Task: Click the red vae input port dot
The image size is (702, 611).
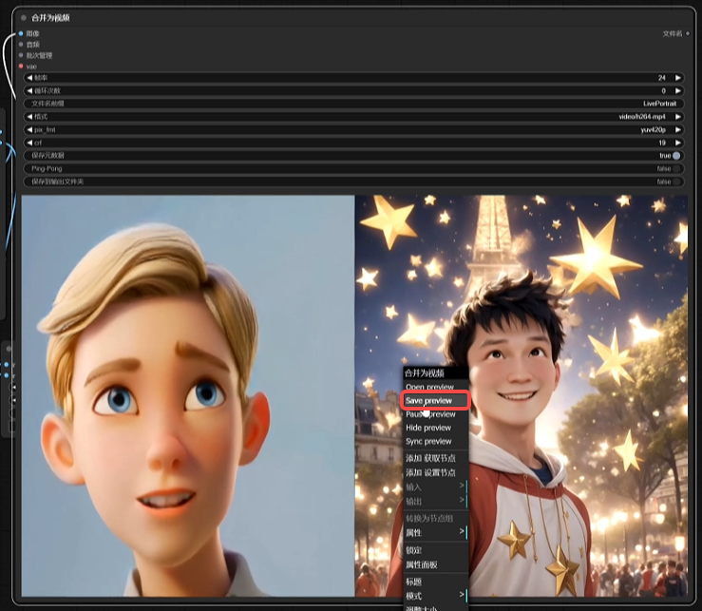Action: click(x=21, y=67)
